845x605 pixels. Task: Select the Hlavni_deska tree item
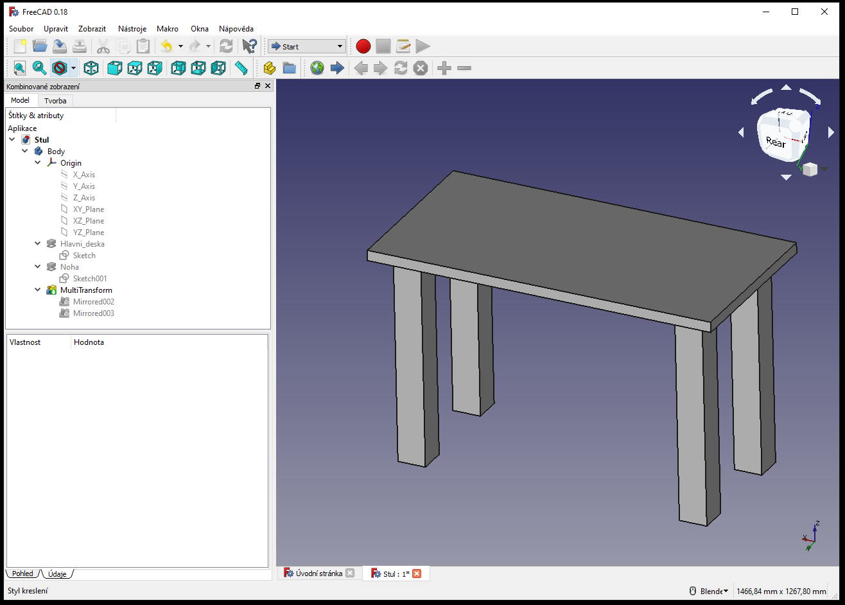click(x=82, y=244)
